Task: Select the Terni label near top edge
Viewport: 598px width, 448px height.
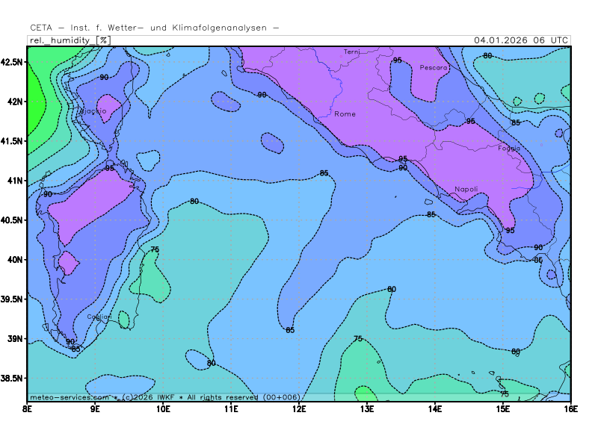Action: (352, 52)
